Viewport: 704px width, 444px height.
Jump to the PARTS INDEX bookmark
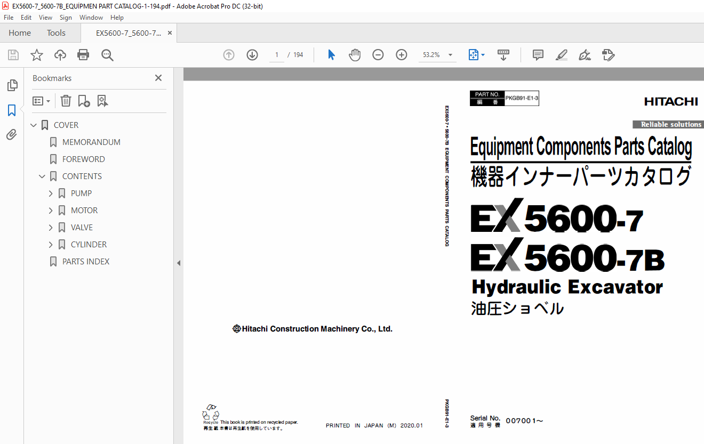point(86,262)
